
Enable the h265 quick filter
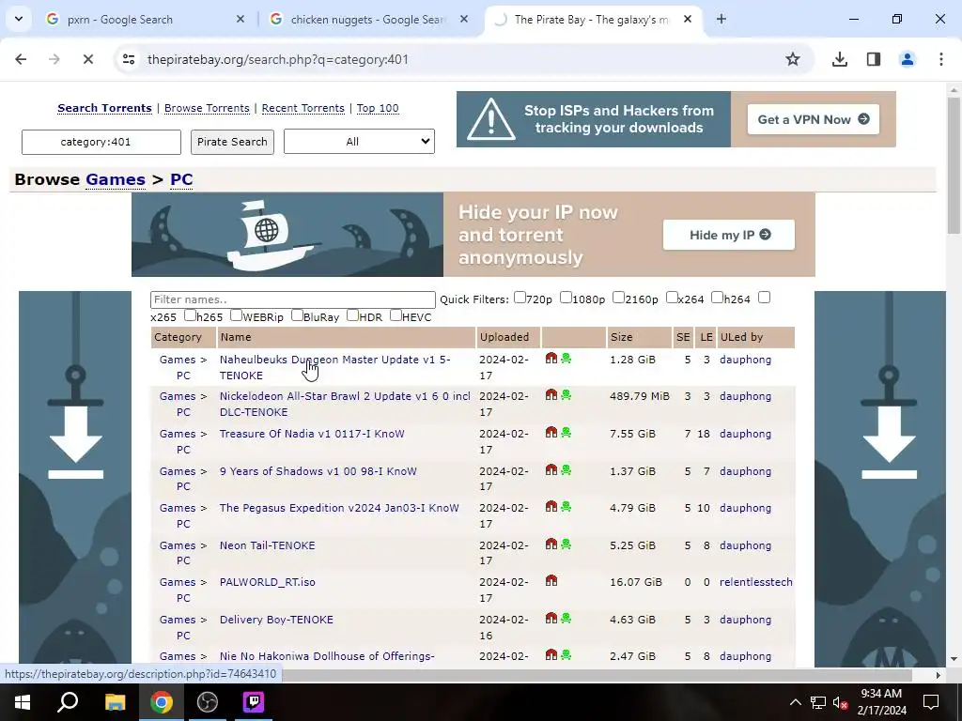190,315
